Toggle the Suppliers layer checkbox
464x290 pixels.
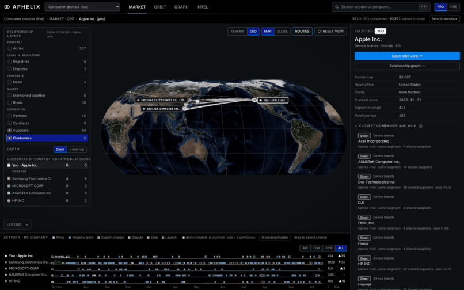click(9, 131)
